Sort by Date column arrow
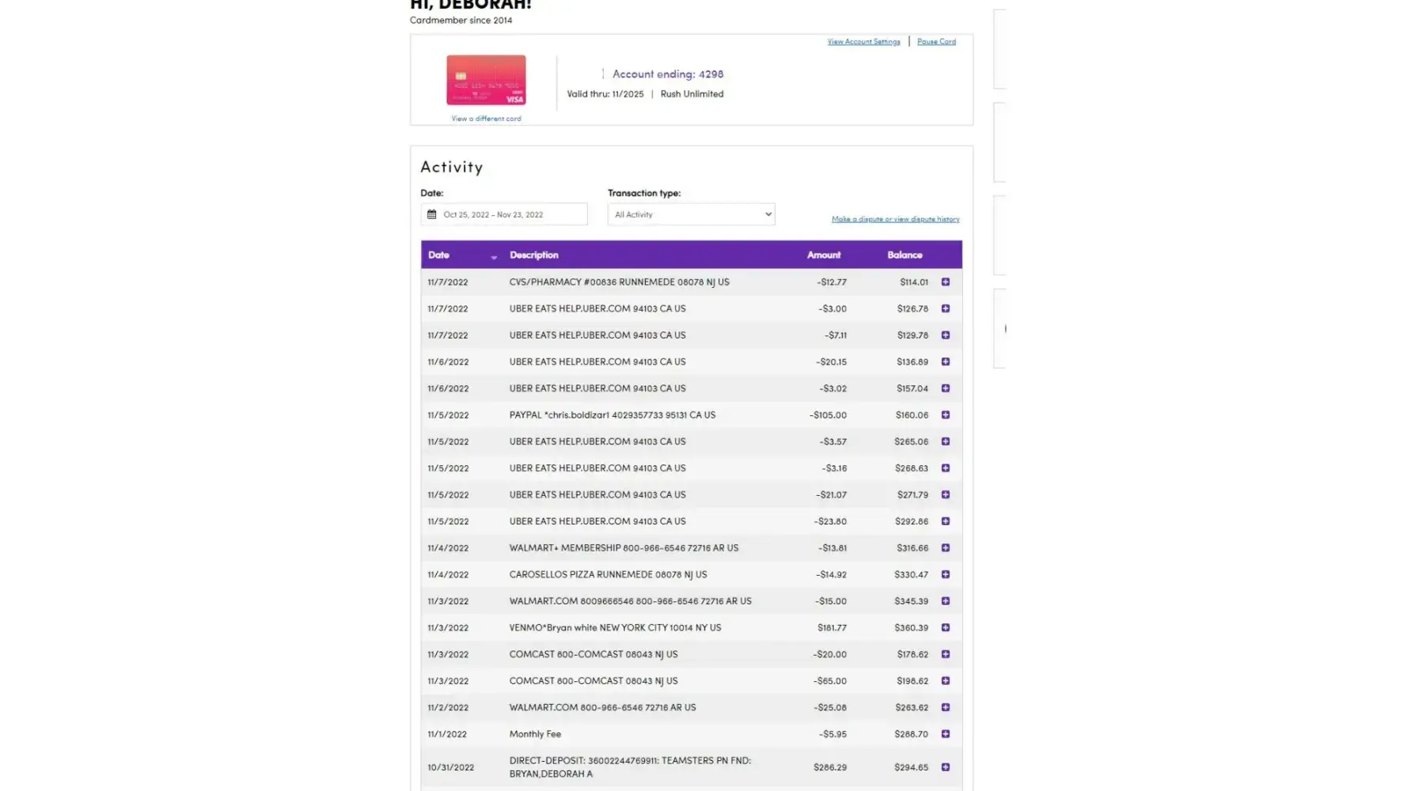Screen dimensions: 1407x791 494,256
